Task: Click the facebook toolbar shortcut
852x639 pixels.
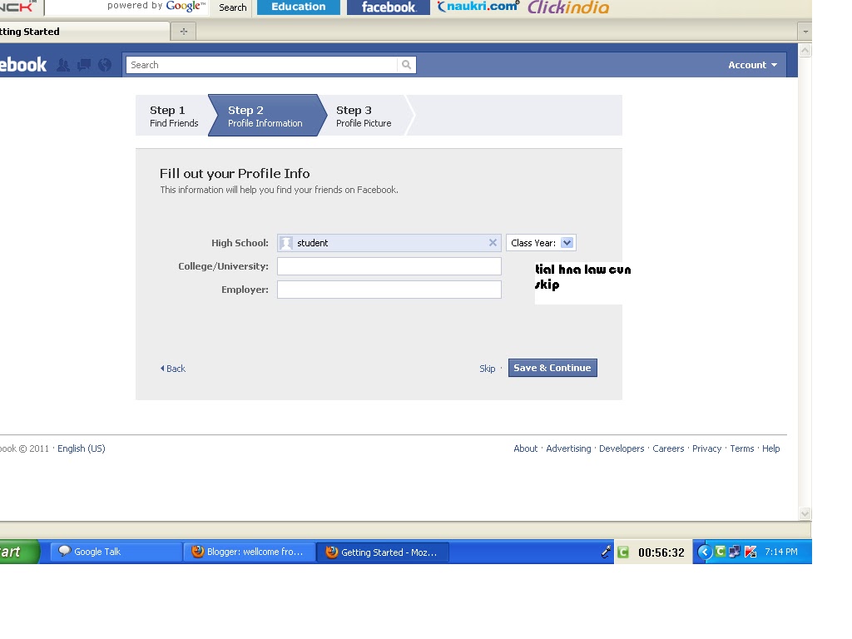Action: (389, 7)
